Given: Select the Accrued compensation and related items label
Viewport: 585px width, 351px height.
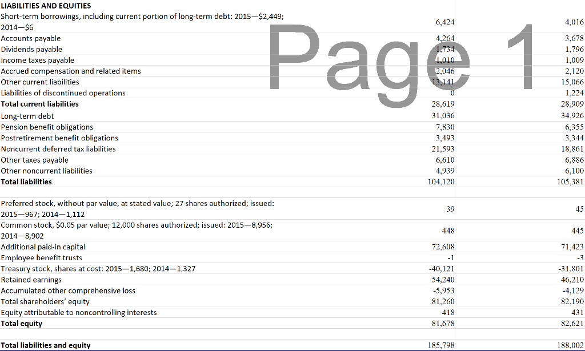Looking at the screenshot, I should pyautogui.click(x=71, y=71).
